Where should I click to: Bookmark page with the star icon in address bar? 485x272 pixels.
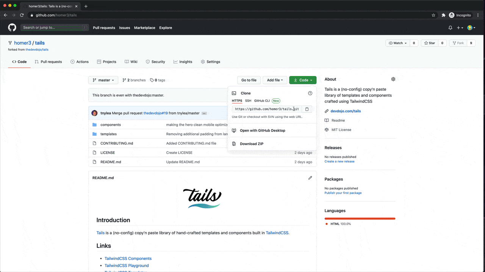coord(433,15)
